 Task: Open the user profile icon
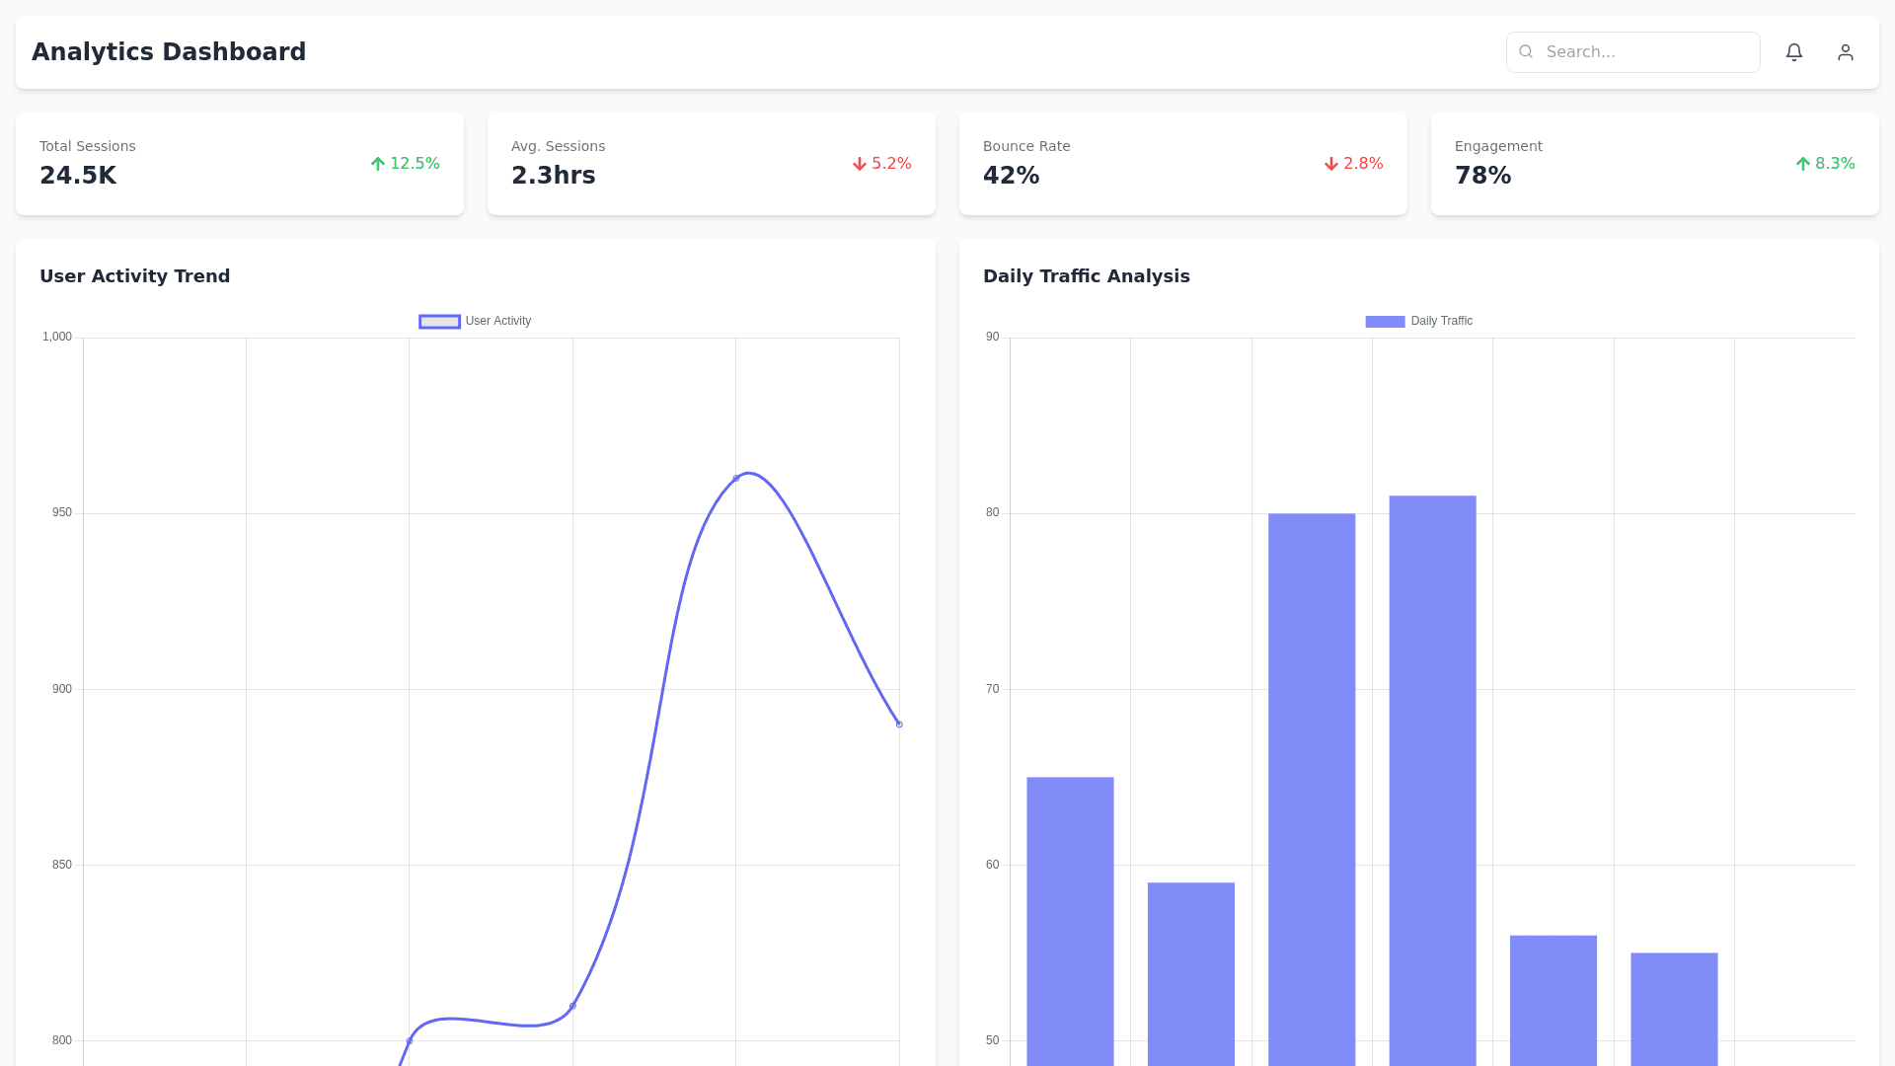coord(1846,52)
